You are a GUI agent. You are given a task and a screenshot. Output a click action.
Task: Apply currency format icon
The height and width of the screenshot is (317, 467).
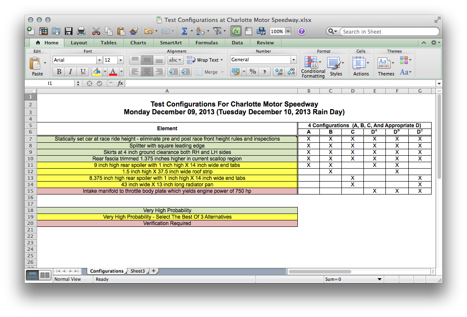[x=236, y=72]
